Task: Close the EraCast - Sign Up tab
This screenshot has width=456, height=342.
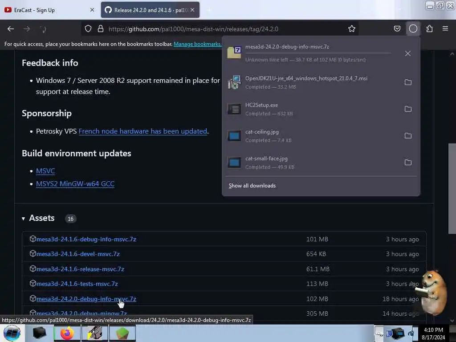Action: point(92,10)
